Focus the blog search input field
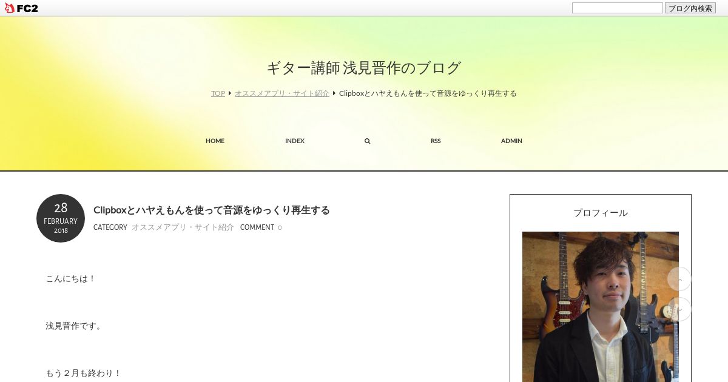 617,8
